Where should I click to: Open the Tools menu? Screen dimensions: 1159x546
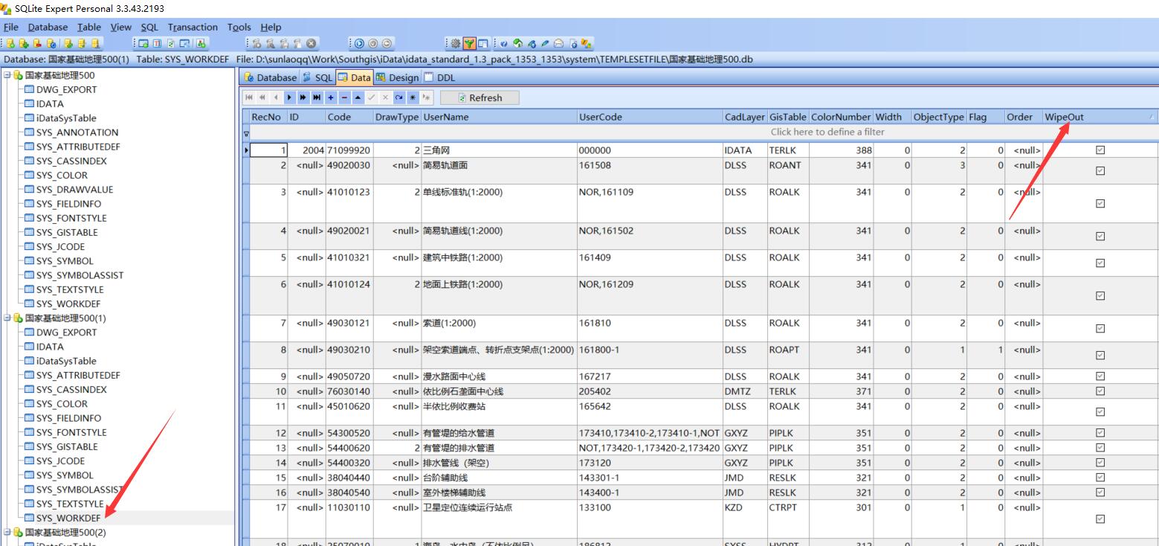tap(239, 27)
